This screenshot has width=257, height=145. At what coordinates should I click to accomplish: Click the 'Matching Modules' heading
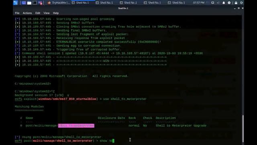(x=29, y=106)
